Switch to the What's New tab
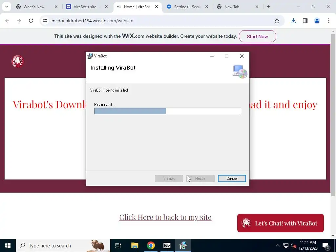336x252 pixels. (x=34, y=7)
